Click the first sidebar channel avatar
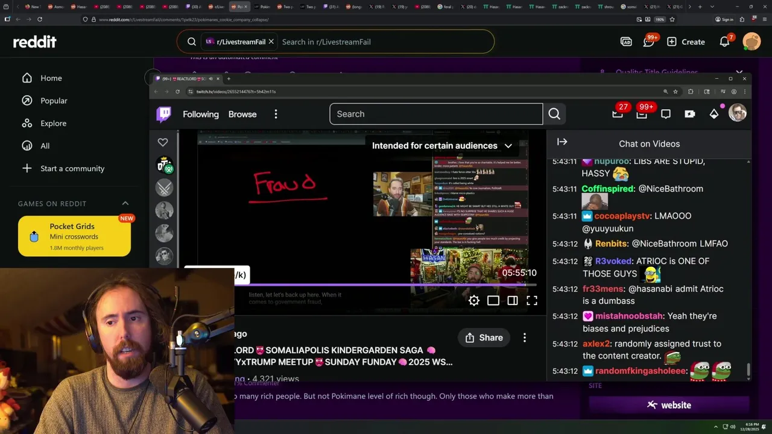This screenshot has height=434, width=772. pos(165,165)
